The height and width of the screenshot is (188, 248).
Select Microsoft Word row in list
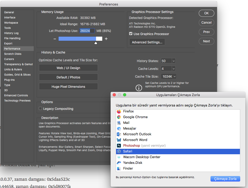point(178,140)
